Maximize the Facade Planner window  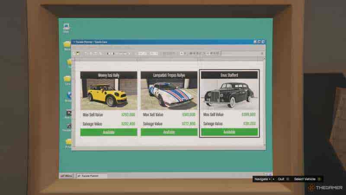[259, 42]
